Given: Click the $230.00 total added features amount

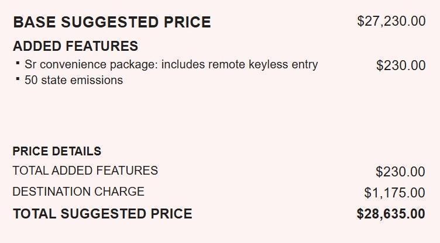Looking at the screenshot, I should [x=400, y=172].
